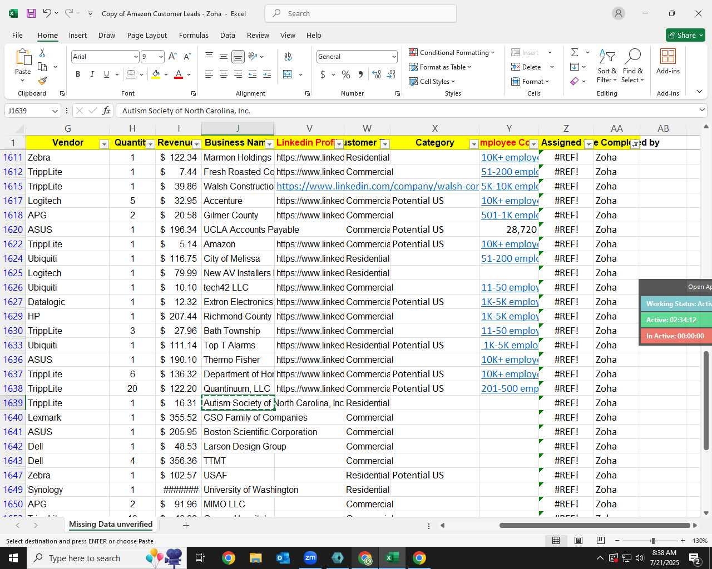Viewport: 712px width, 569px height.
Task: Click Increase Font Size icon
Action: (x=172, y=57)
